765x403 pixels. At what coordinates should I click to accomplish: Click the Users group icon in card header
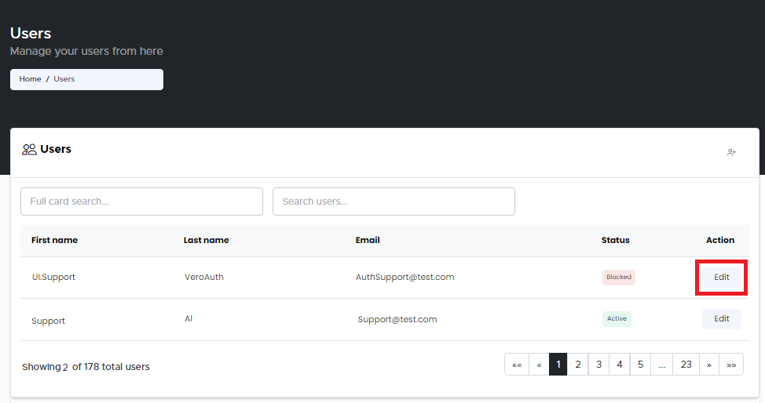[30, 149]
